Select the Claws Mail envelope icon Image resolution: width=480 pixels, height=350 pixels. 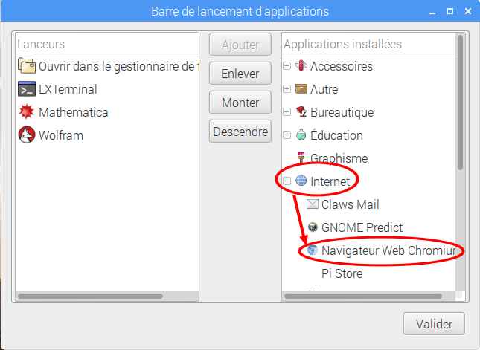tap(313, 204)
